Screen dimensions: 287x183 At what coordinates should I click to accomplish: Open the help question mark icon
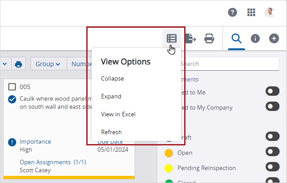click(x=232, y=13)
